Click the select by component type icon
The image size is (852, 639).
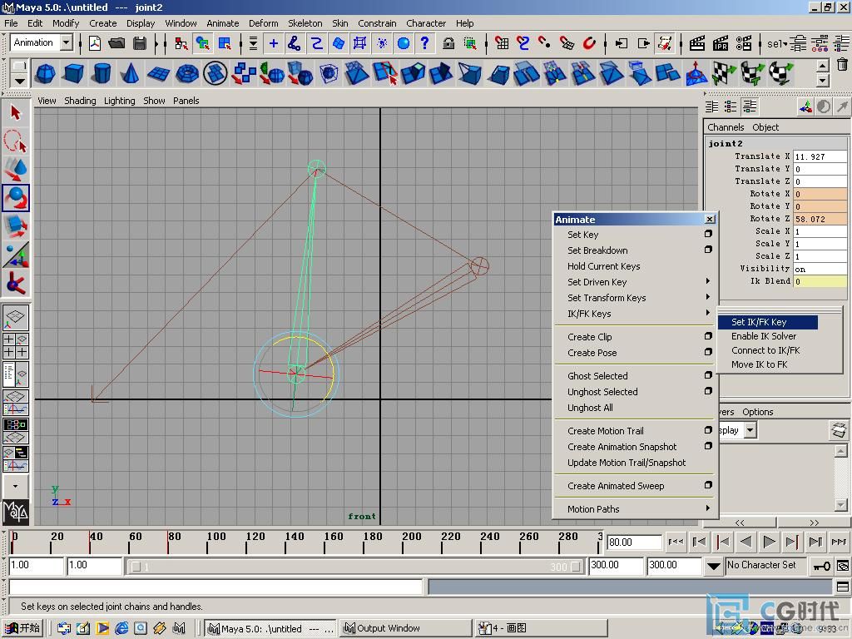point(225,43)
